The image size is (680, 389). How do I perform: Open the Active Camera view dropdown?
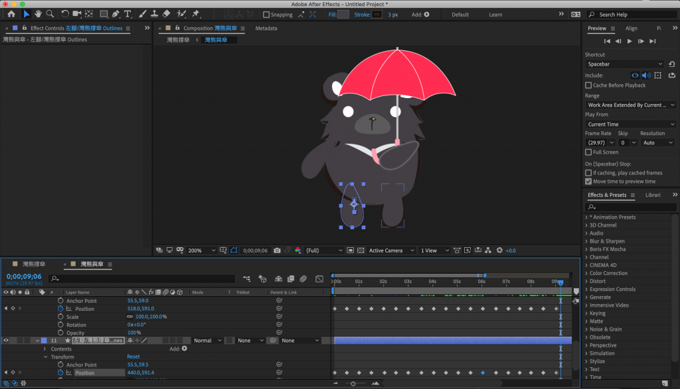pyautogui.click(x=391, y=250)
